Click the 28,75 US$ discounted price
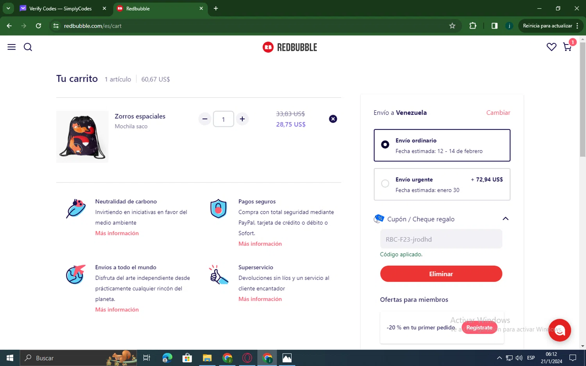This screenshot has height=366, width=586. click(291, 124)
